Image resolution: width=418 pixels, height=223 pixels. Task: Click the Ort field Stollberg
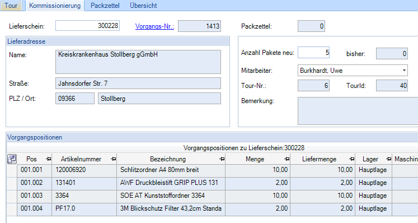pyautogui.click(x=159, y=98)
